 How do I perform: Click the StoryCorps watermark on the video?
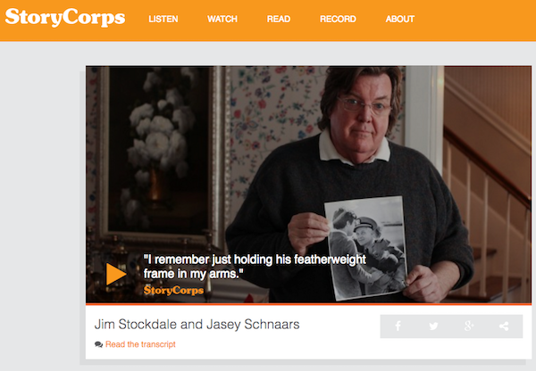pyautogui.click(x=173, y=291)
